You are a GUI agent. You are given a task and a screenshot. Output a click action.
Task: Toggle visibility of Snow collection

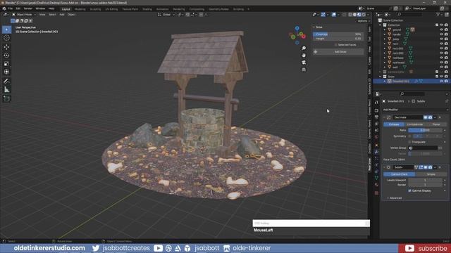[x=441, y=77]
